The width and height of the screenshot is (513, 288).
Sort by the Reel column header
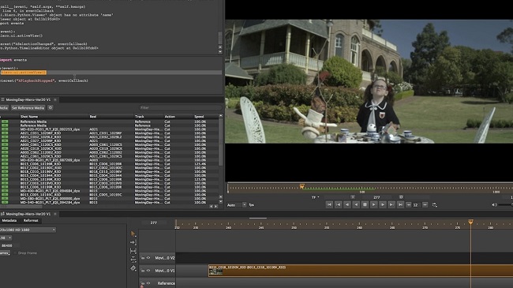pos(93,117)
